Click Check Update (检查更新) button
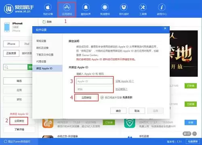 193,141
